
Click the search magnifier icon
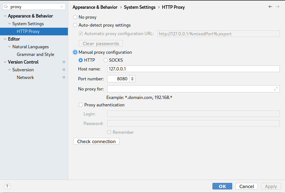[6, 7]
